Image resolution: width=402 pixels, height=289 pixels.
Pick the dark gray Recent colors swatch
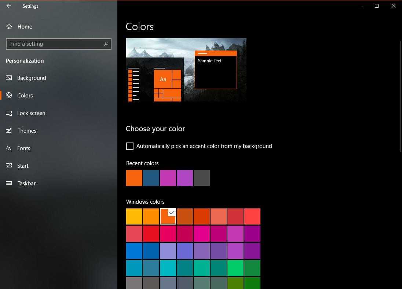(202, 178)
